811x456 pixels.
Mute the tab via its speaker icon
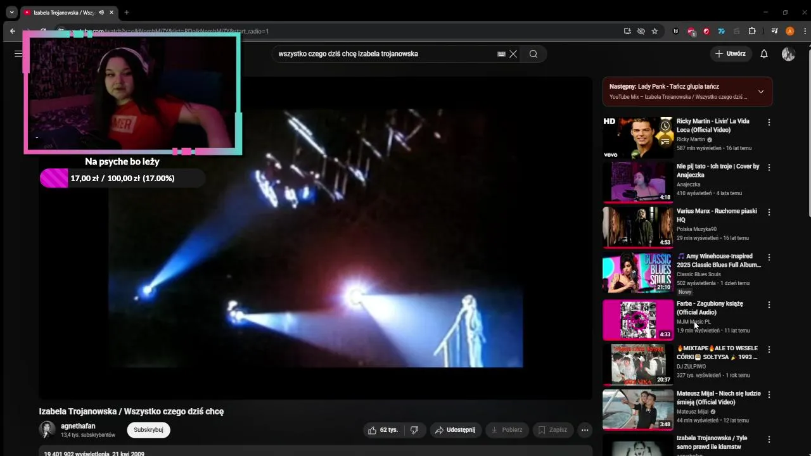(x=101, y=13)
